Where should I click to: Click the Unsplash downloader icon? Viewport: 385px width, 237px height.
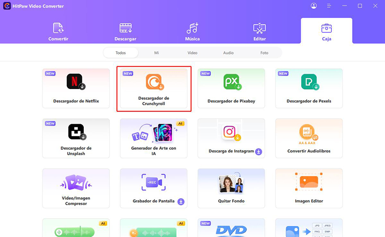(x=77, y=132)
